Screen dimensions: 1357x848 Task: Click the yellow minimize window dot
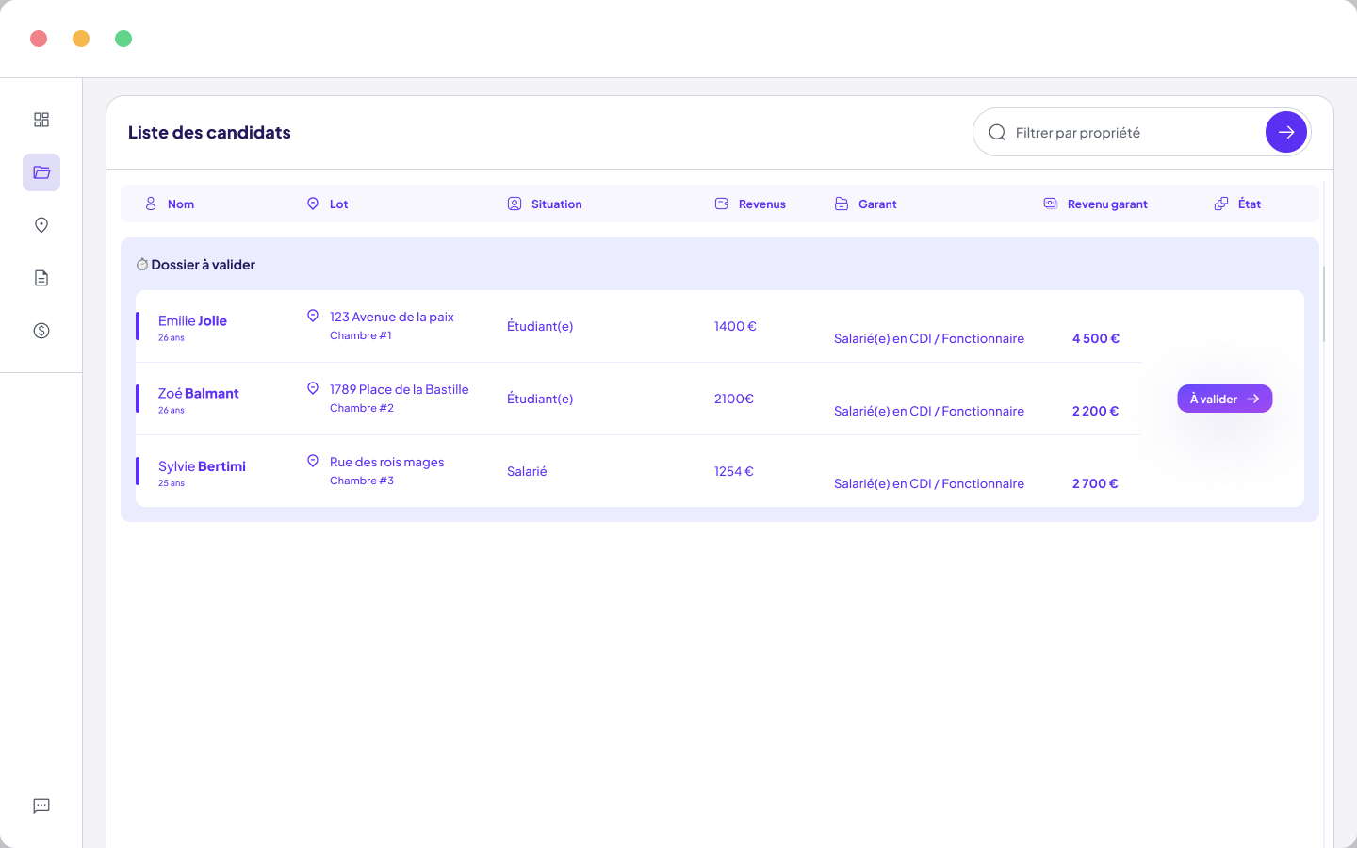point(81,39)
